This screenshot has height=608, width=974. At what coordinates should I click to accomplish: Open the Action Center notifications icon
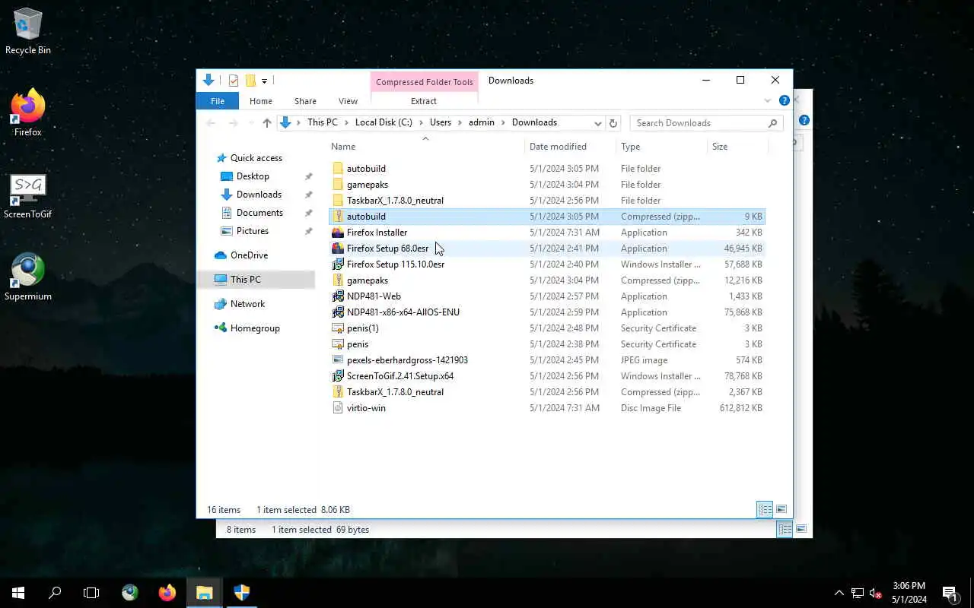tap(950, 593)
